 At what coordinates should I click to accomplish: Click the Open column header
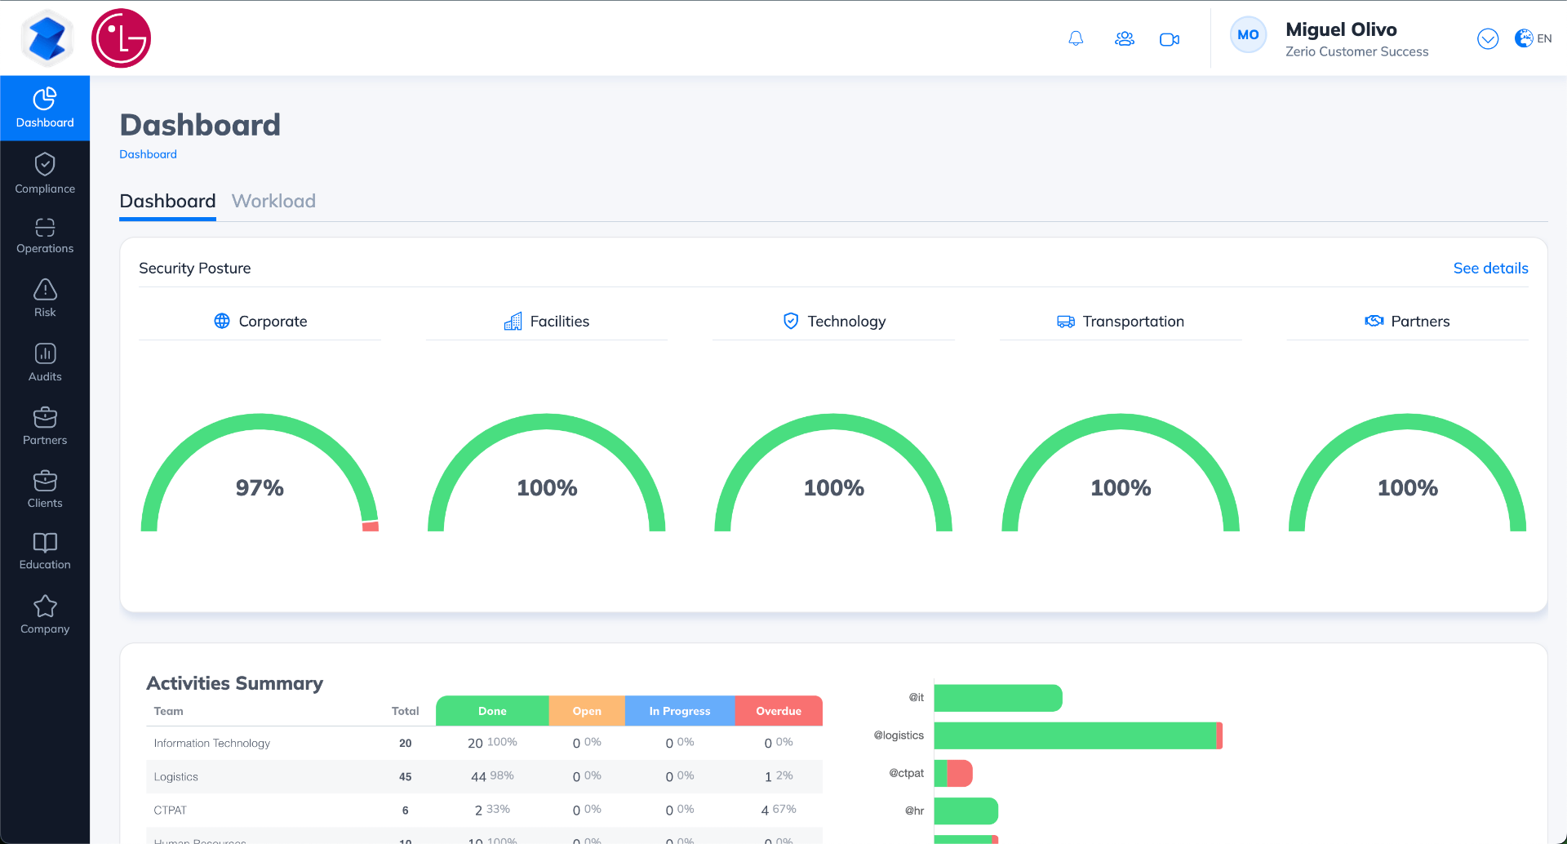coord(587,711)
